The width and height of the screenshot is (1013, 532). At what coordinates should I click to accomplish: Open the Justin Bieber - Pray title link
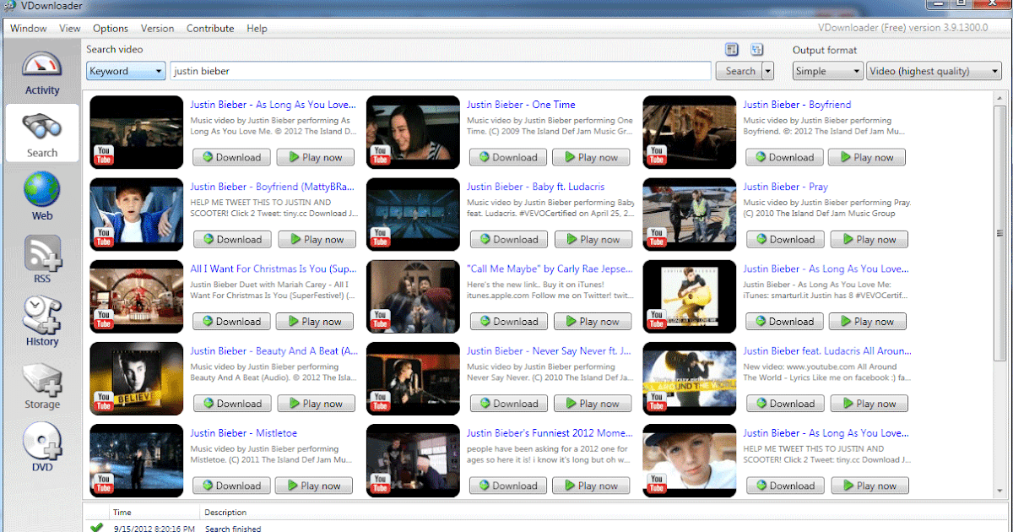tap(785, 187)
